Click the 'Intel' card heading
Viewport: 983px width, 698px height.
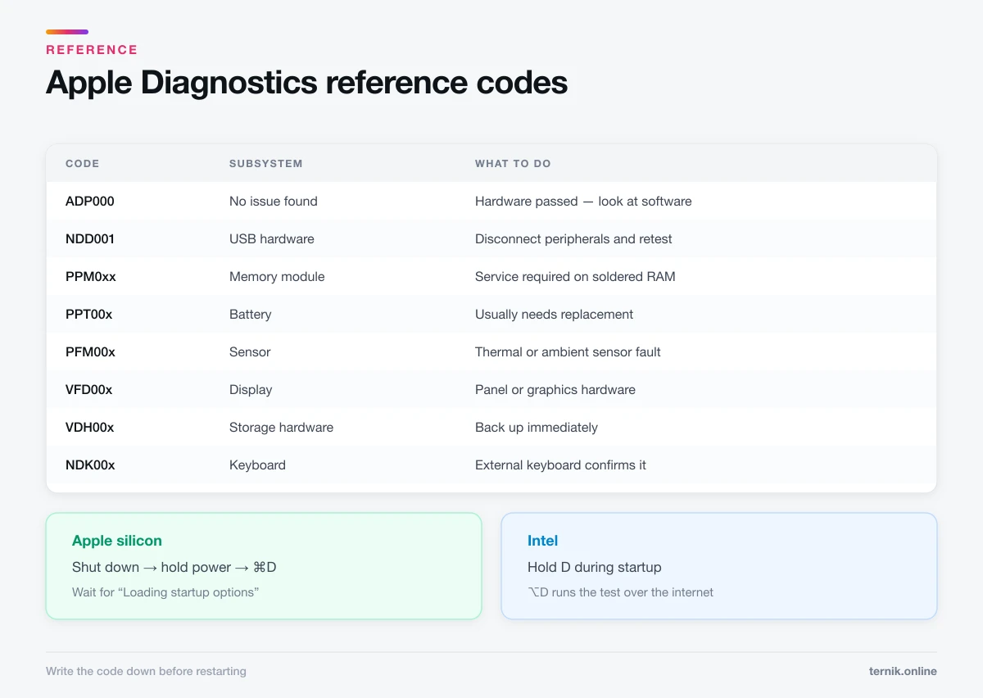tap(542, 541)
